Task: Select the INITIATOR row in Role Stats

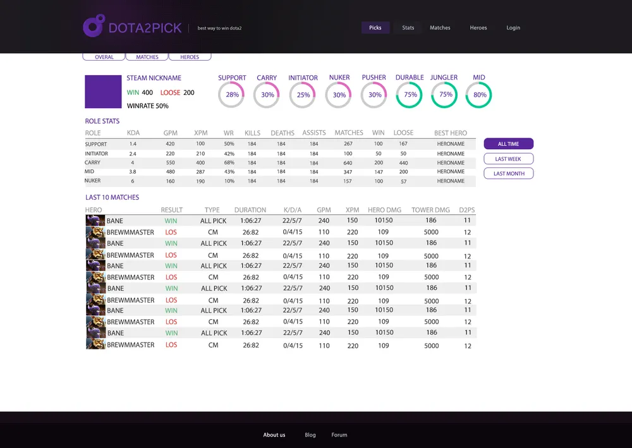Action: pyautogui.click(x=280, y=154)
